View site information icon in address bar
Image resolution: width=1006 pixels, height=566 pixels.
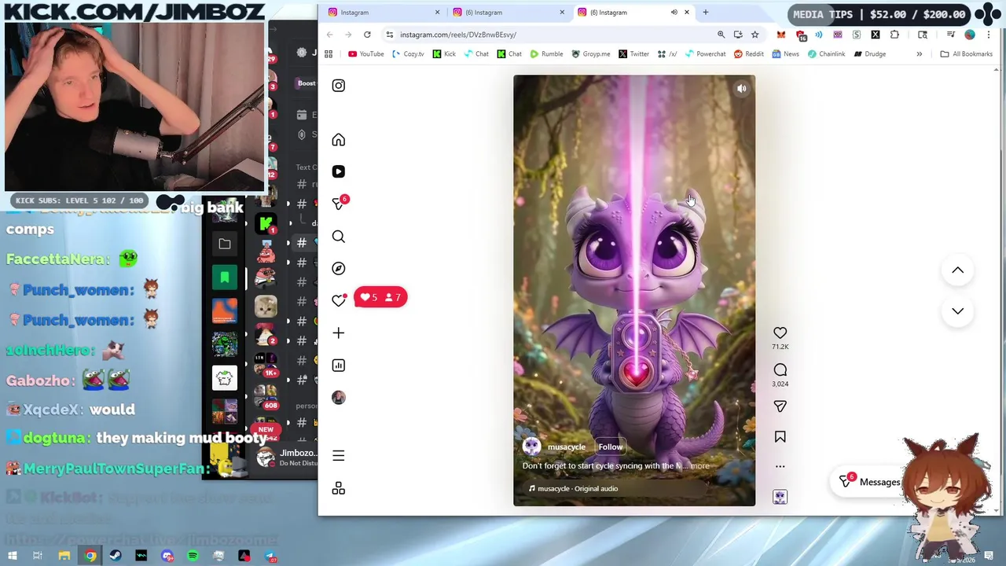click(x=390, y=35)
